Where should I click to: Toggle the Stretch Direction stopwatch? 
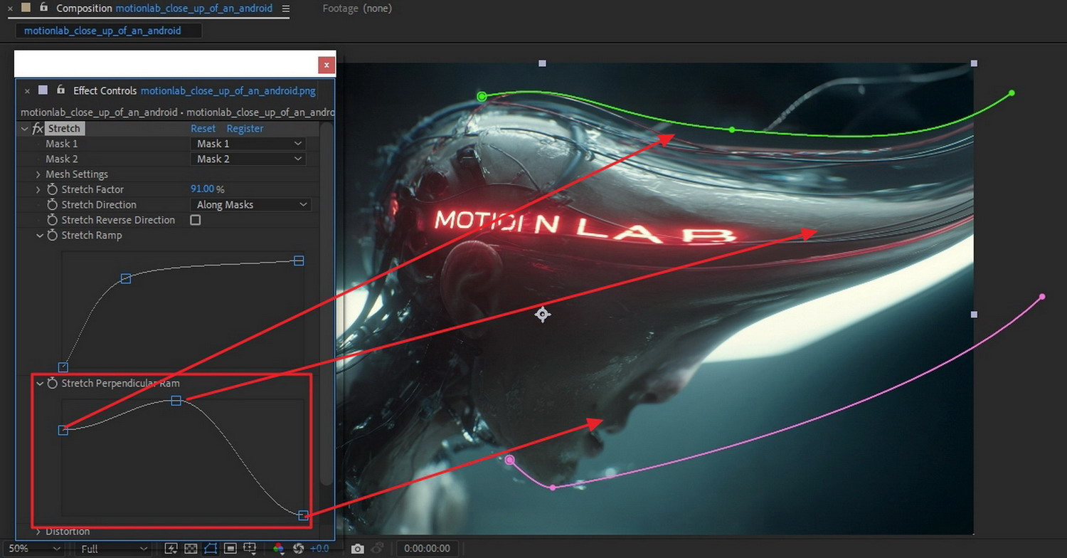tap(52, 204)
